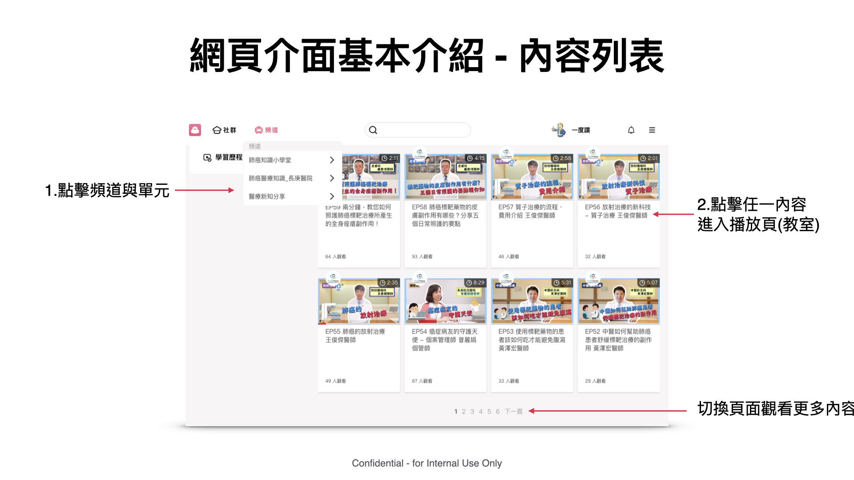Expand 肺癌醫療知識_長庚醫院 chevron
This screenshot has width=854, height=480.
pyautogui.click(x=332, y=178)
